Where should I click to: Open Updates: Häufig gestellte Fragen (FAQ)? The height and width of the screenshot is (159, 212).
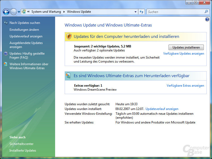coord(27,55)
